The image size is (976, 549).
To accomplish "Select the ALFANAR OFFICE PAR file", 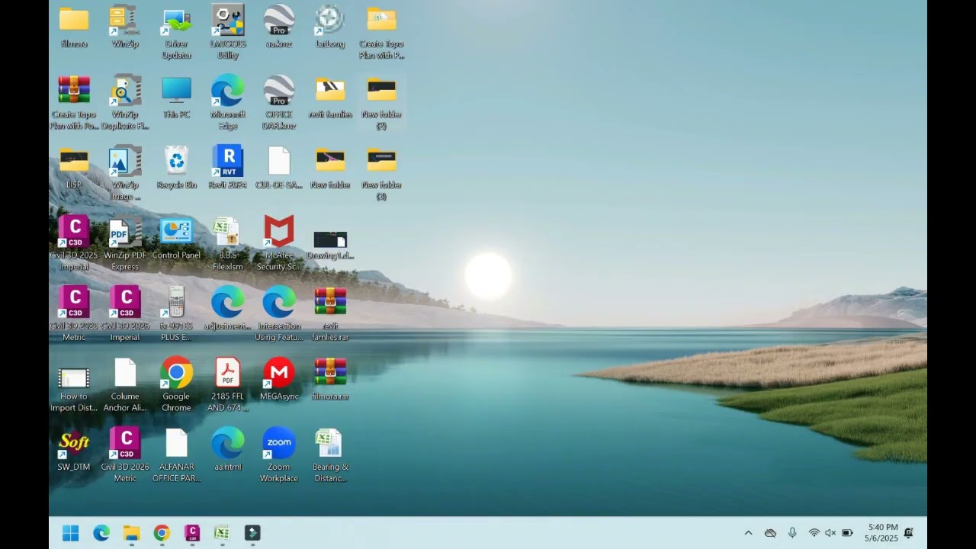I will 176,455.
